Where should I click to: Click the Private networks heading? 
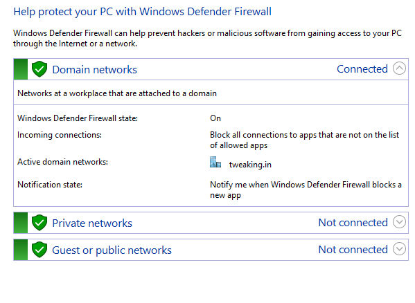pyautogui.click(x=92, y=223)
